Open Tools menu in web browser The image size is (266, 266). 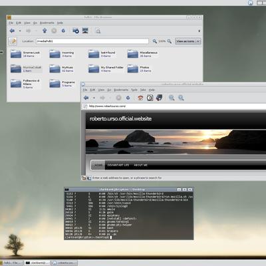click(134, 90)
